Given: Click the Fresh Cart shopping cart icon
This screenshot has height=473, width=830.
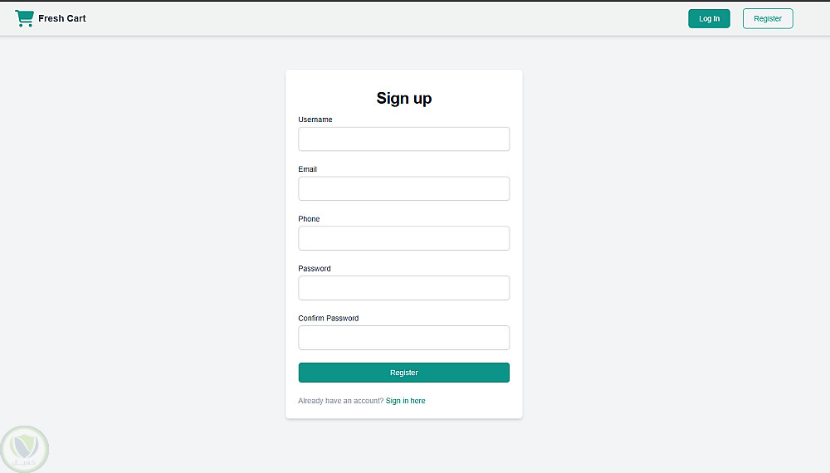Looking at the screenshot, I should point(24,18).
